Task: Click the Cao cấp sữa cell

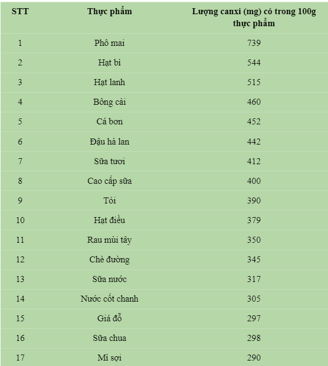Action: (x=110, y=181)
